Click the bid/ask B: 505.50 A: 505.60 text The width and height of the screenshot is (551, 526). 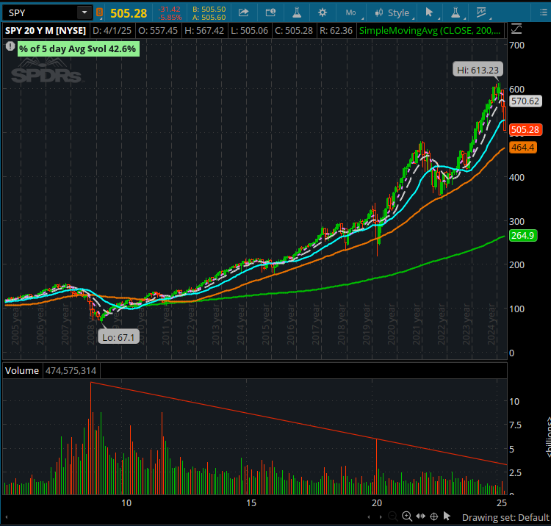pos(209,13)
